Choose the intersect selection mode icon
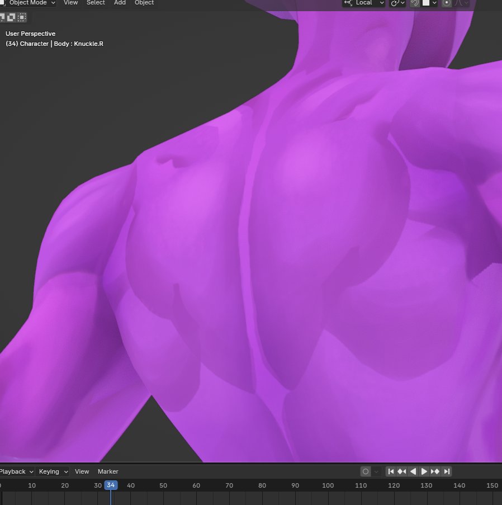This screenshot has height=505, width=502. pos(22,17)
